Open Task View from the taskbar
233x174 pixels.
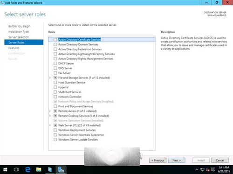coord(16,170)
